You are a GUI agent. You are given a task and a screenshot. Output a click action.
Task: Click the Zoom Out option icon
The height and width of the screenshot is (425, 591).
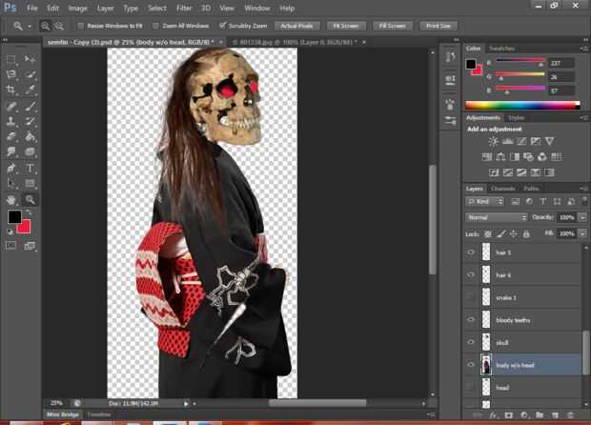click(x=59, y=26)
